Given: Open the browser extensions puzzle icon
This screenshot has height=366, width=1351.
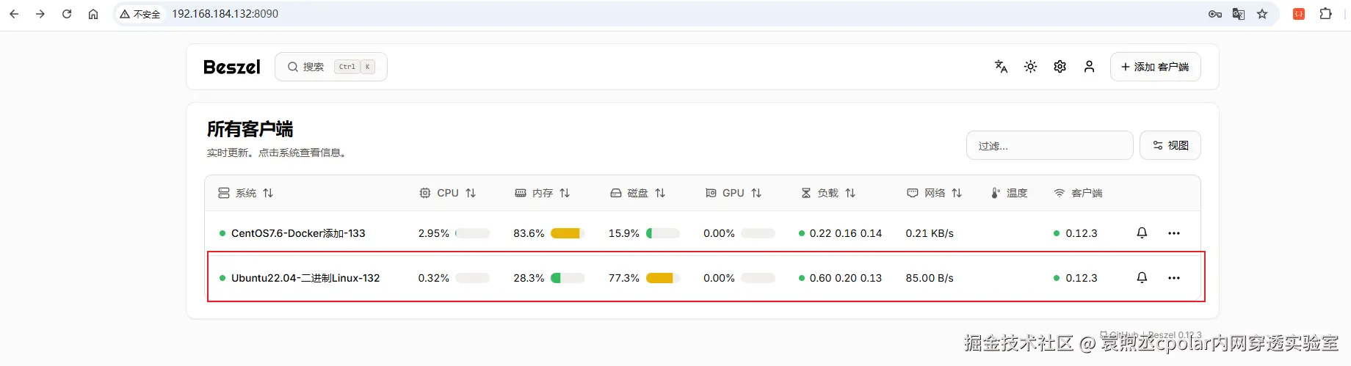Looking at the screenshot, I should pos(1325,14).
